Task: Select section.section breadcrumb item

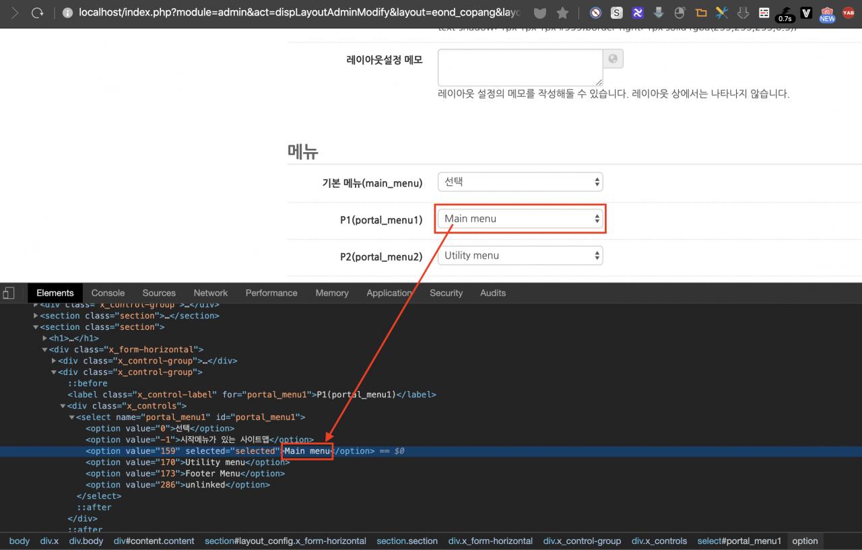Action: 407,541
